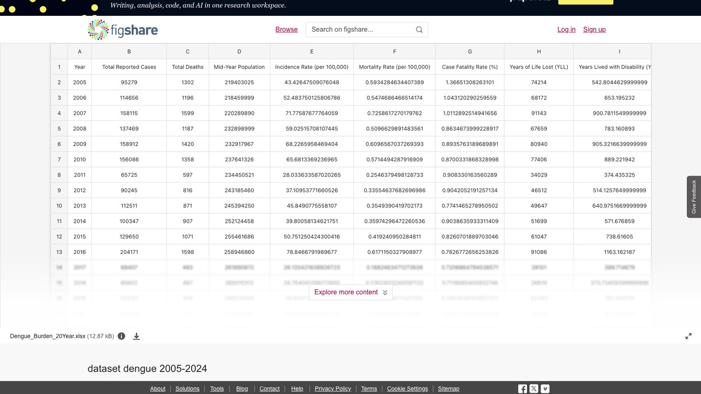Screen dimensions: 701x394
Task: Visit the Solutions footer link
Action: point(187,389)
